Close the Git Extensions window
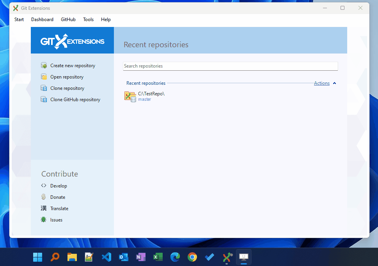The height and width of the screenshot is (266, 378). (x=360, y=8)
